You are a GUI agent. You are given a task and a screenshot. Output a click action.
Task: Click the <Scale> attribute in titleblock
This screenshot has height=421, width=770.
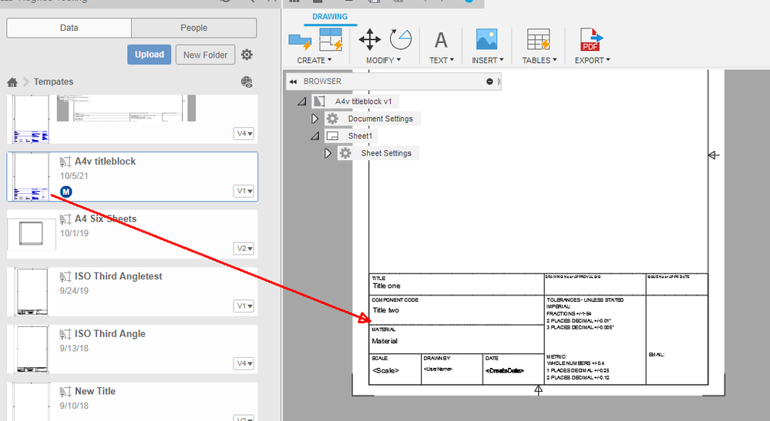click(x=386, y=370)
